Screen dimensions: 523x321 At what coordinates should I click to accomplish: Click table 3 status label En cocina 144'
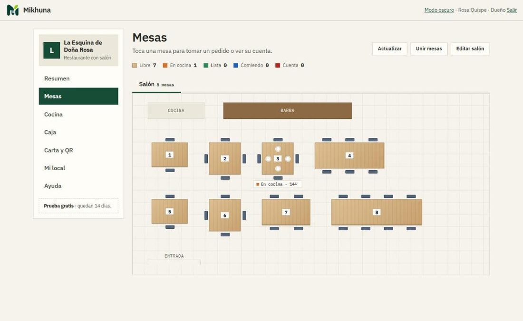pos(278,184)
